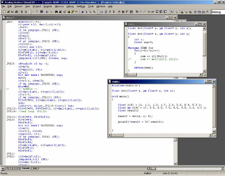The image size is (225, 176).
Task: Click the scroll-left arrow in main.c window
Action: pyautogui.click(x=110, y=135)
